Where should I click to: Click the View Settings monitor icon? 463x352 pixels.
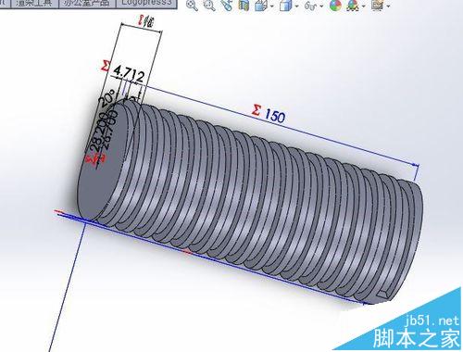click(377, 6)
